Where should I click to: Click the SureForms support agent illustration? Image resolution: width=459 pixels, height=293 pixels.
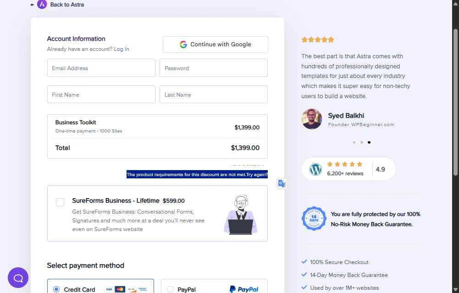241,214
